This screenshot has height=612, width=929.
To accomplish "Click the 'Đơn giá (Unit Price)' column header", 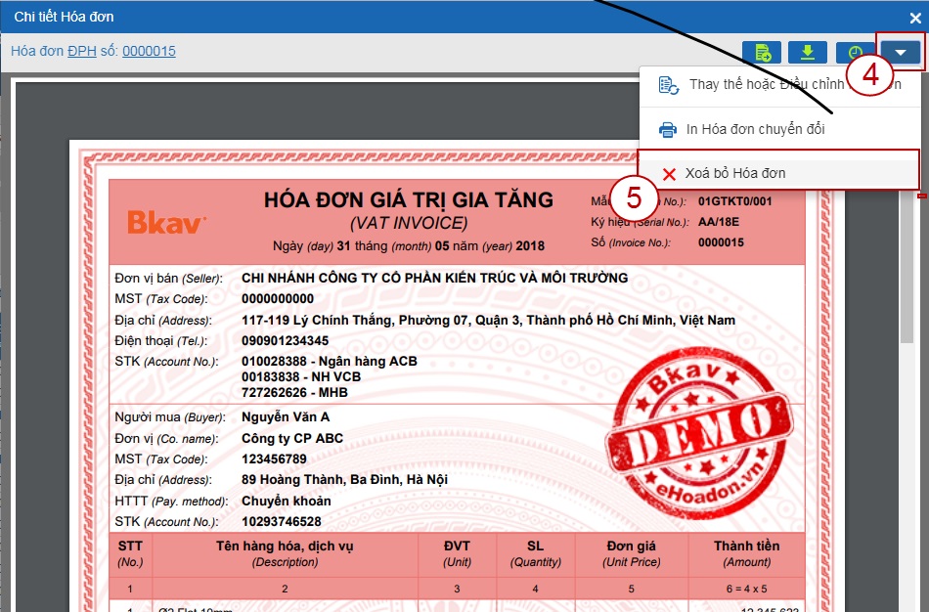I will pos(631,553).
